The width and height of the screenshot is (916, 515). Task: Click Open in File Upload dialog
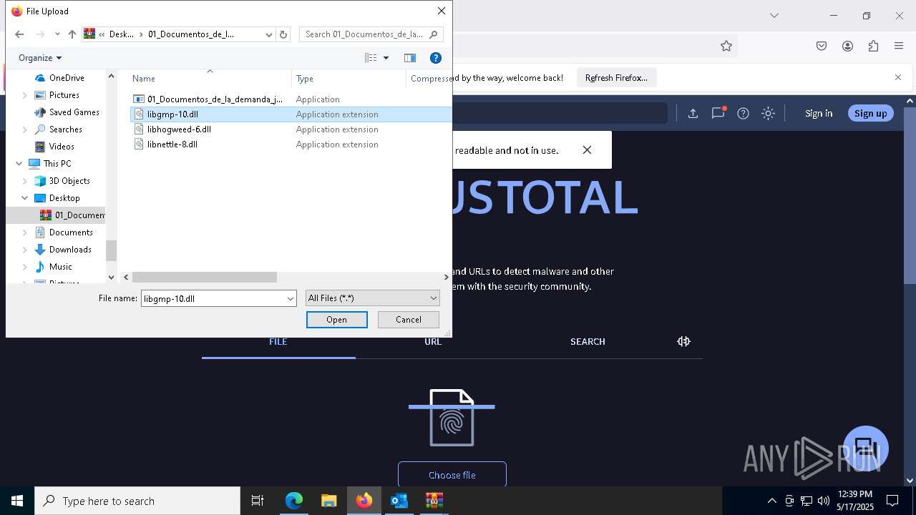[337, 320]
